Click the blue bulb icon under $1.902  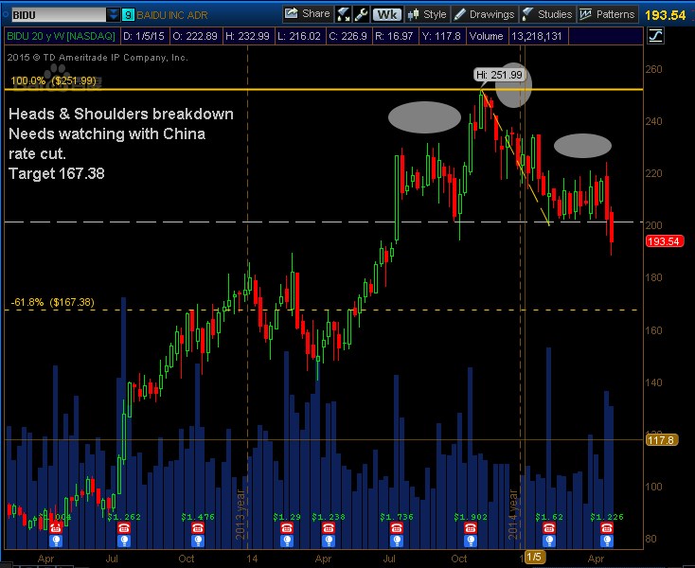(471, 541)
